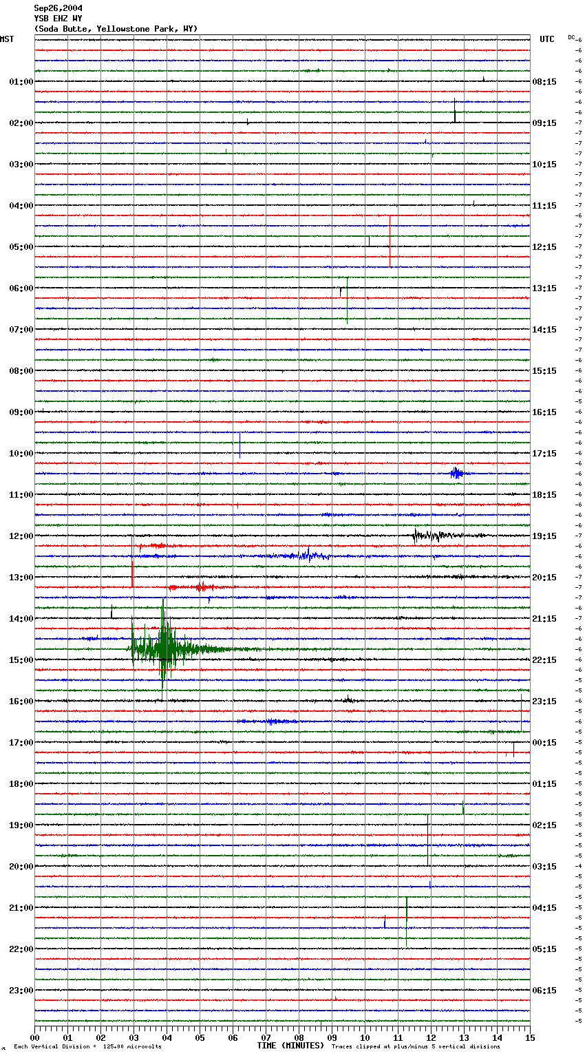
Task: Select the 17:00 MST row label
Action: point(21,743)
